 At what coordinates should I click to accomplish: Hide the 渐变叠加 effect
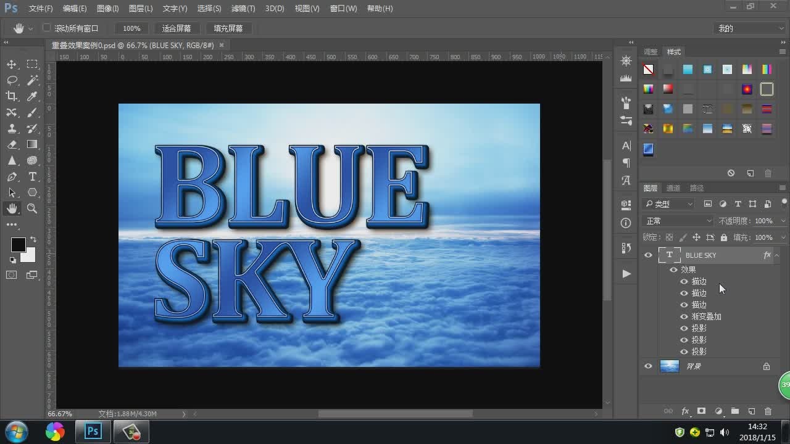click(684, 316)
